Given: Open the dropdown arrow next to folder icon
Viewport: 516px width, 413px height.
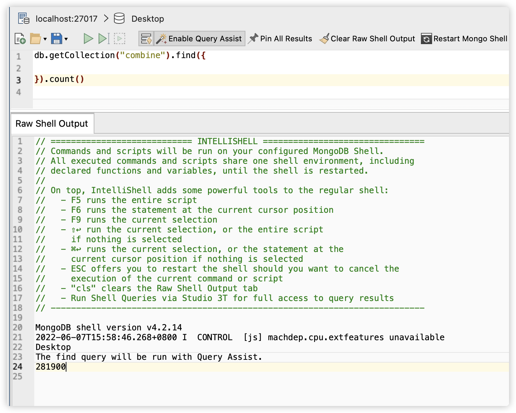Looking at the screenshot, I should 45,39.
